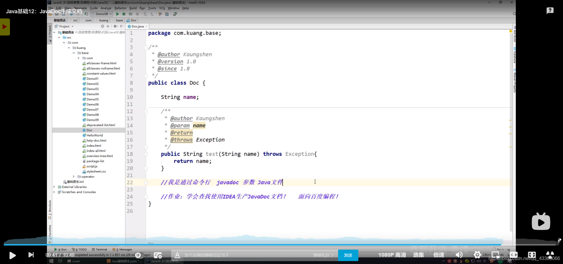Enter web fullscreen mode icon
Viewport: 563px width, 264px height.
pyautogui.click(x=532, y=255)
